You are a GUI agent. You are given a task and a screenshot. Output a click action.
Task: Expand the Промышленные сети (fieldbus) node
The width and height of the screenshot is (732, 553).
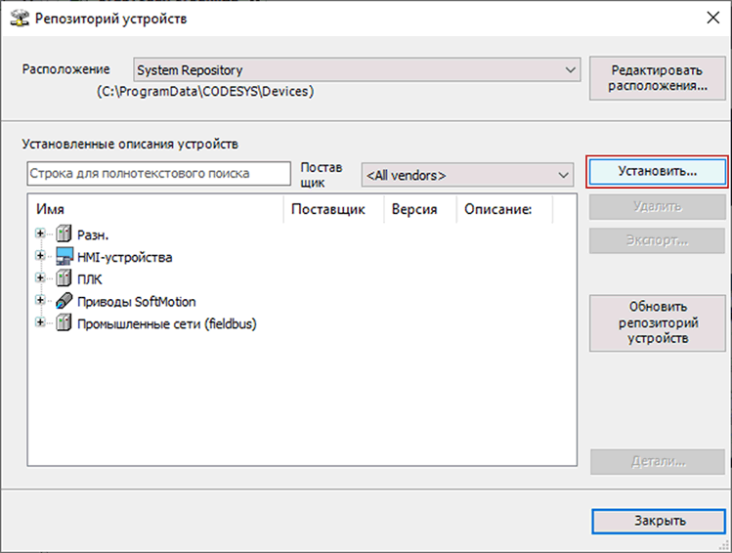tap(40, 322)
